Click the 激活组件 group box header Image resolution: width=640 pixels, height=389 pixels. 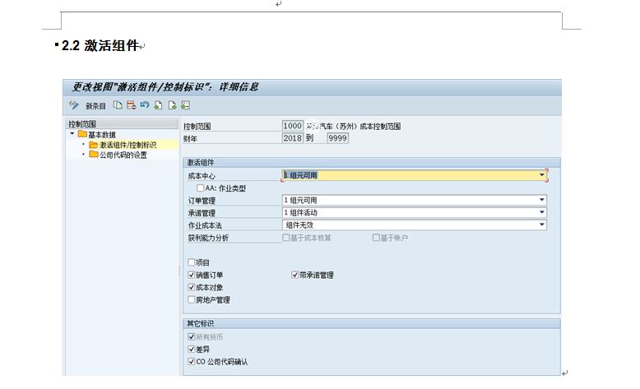372,163
